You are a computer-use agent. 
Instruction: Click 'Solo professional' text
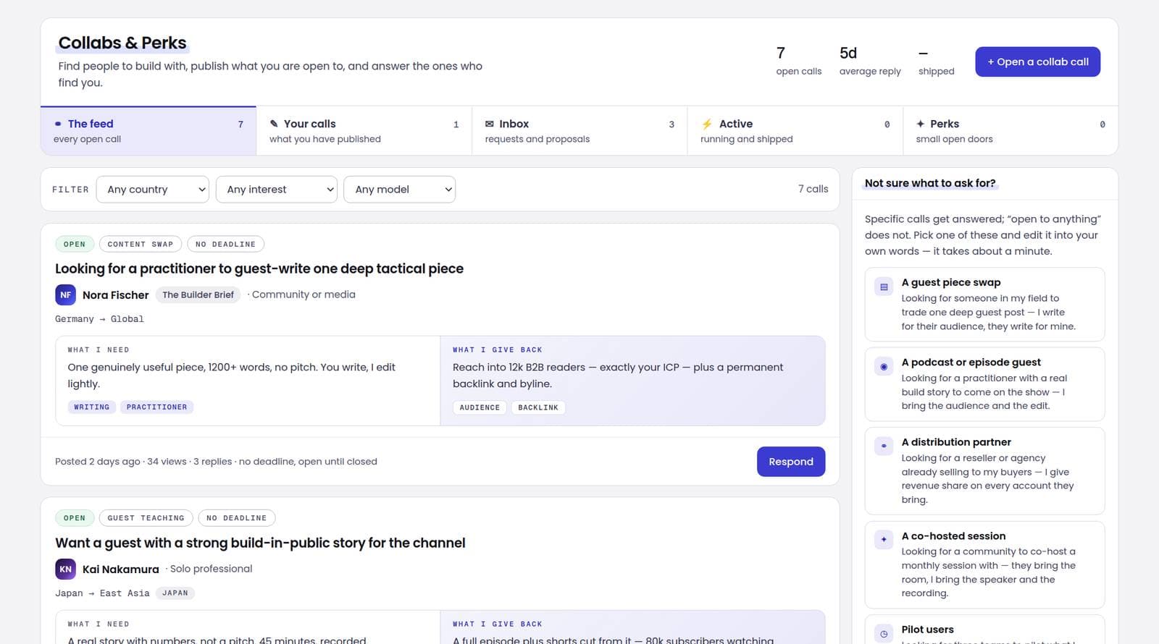pos(212,569)
